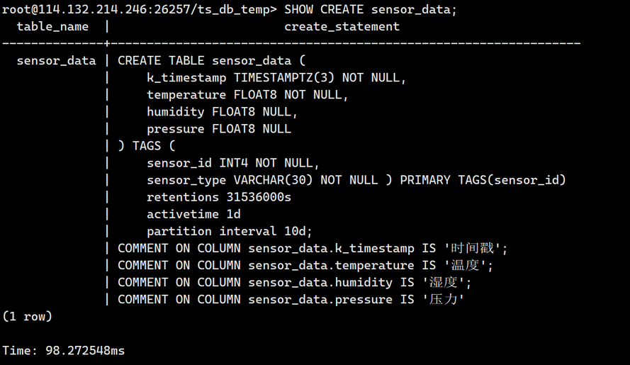
Task: Click the temperature FLOAT8 NOT NULL line
Action: 247,95
